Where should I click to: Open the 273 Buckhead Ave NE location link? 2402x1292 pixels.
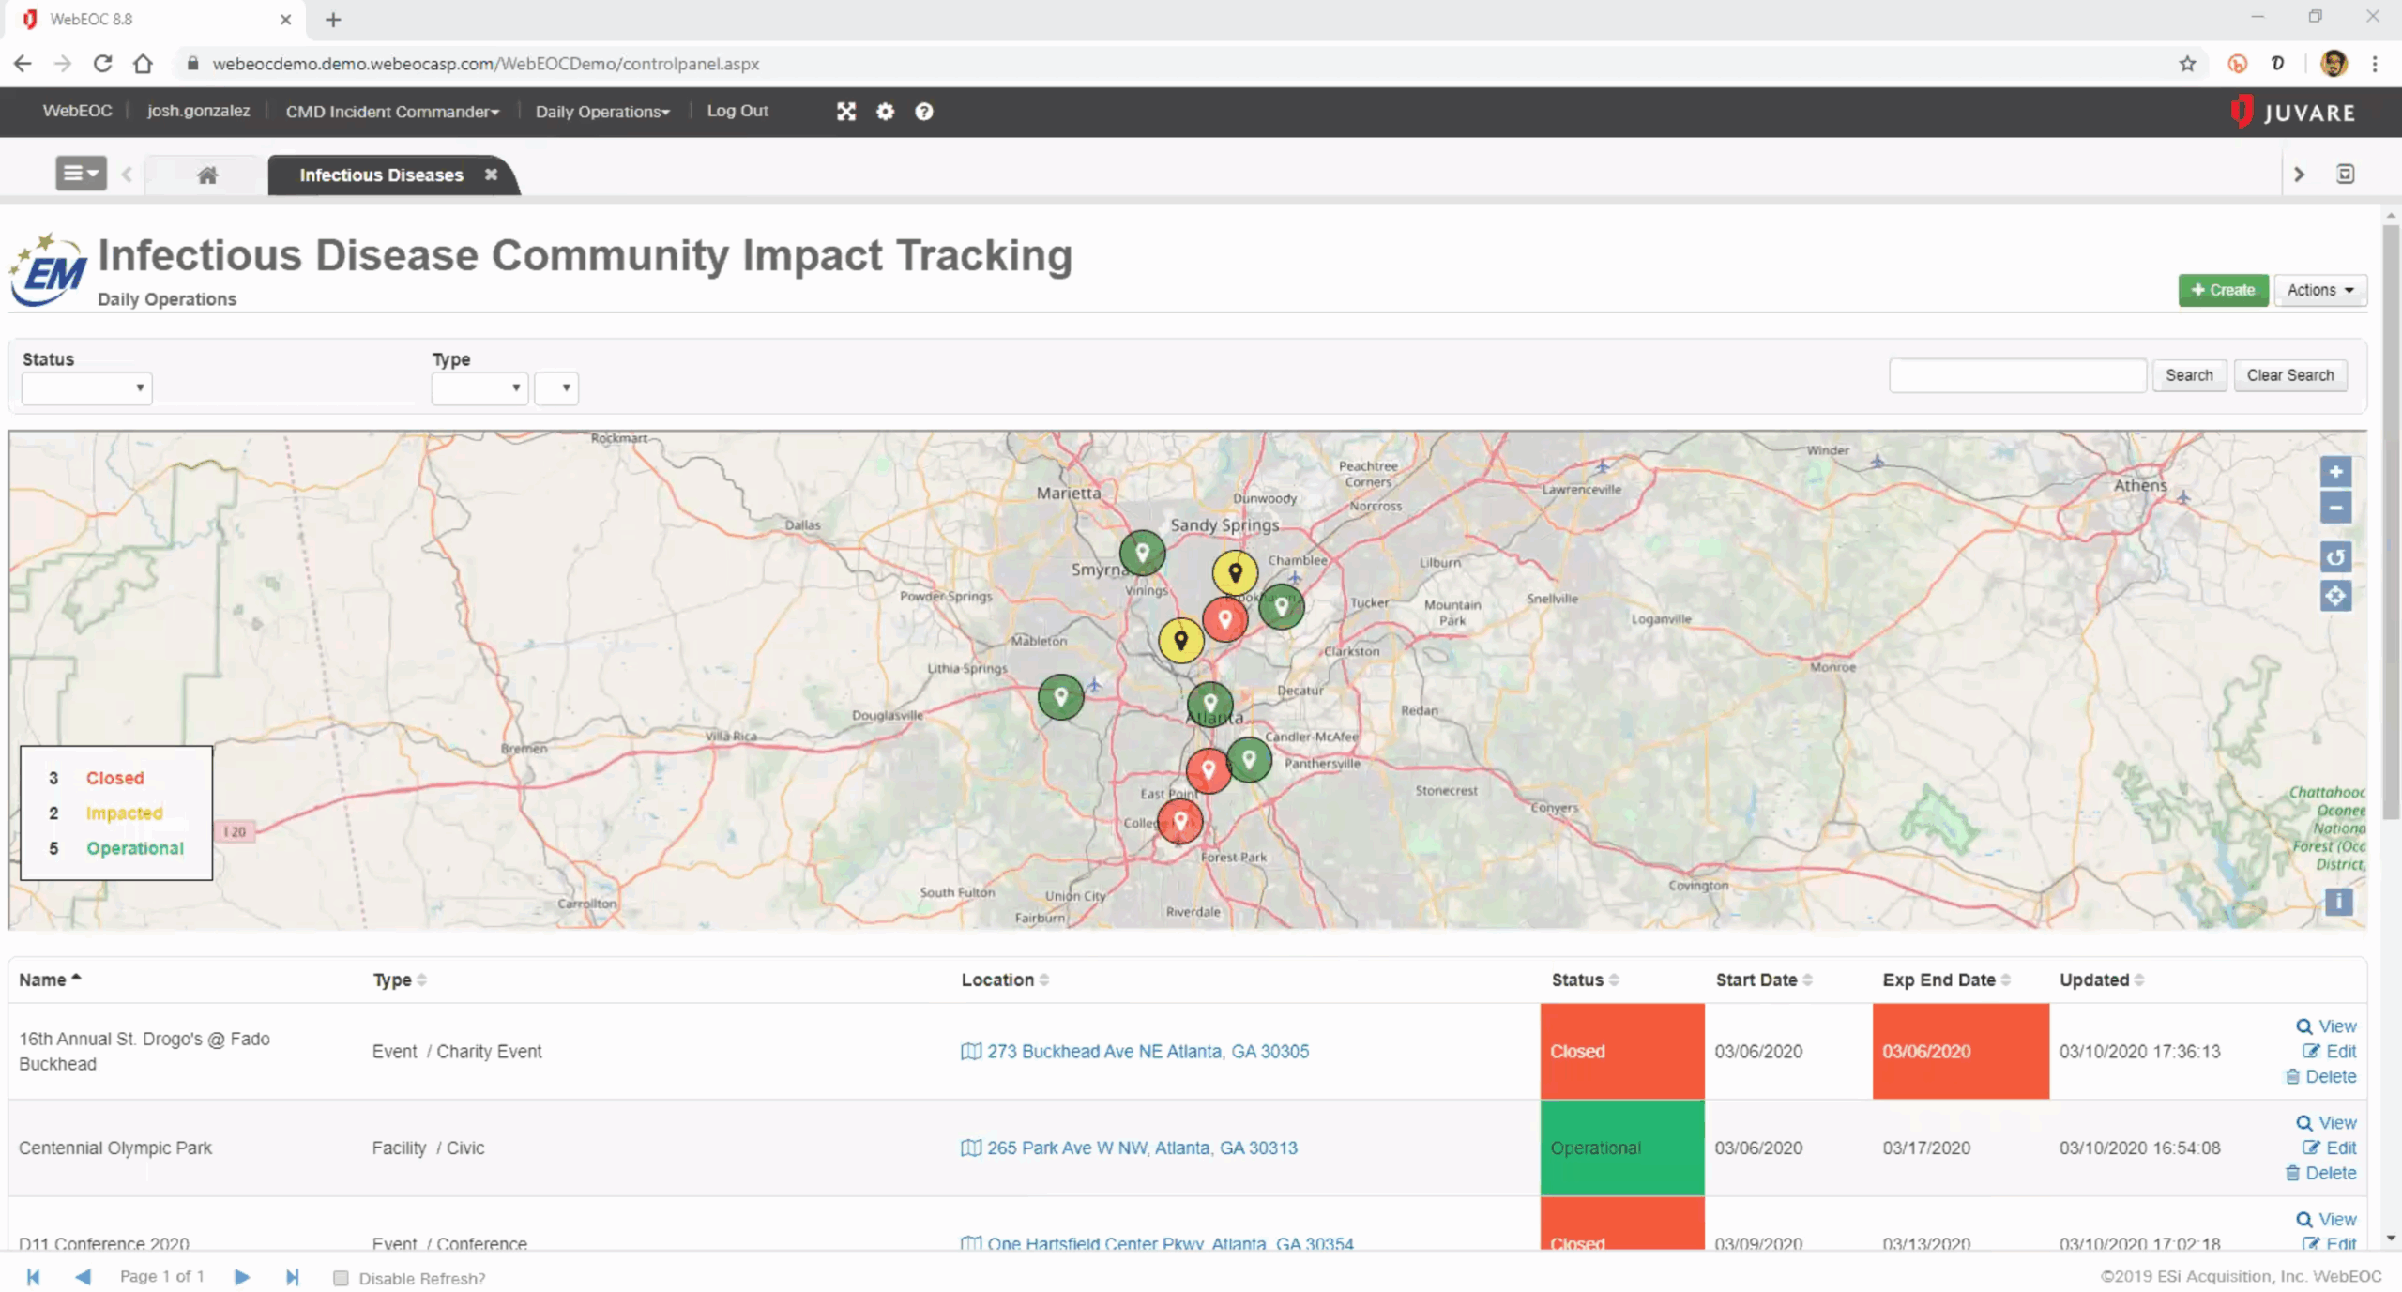1147,1052
